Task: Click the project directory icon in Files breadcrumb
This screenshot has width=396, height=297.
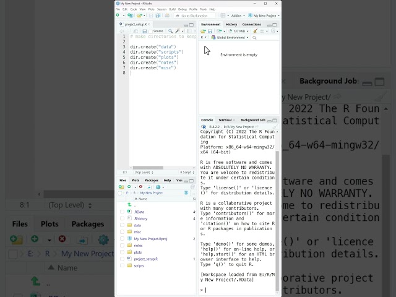Action: [186, 192]
